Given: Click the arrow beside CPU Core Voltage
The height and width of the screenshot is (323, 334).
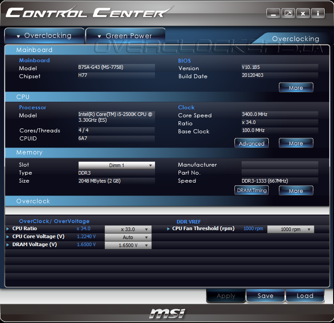Looking at the screenshot, I should click(x=8, y=237).
